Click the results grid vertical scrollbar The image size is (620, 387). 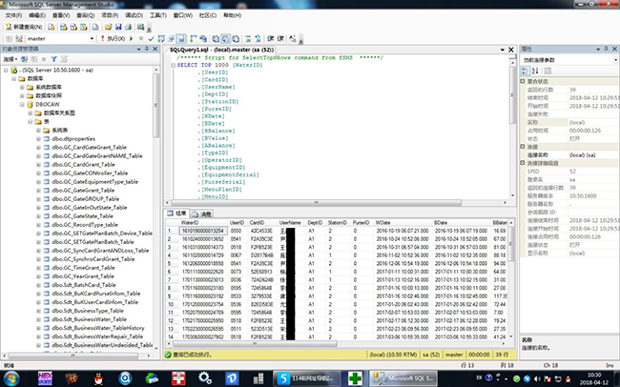pyautogui.click(x=511, y=280)
